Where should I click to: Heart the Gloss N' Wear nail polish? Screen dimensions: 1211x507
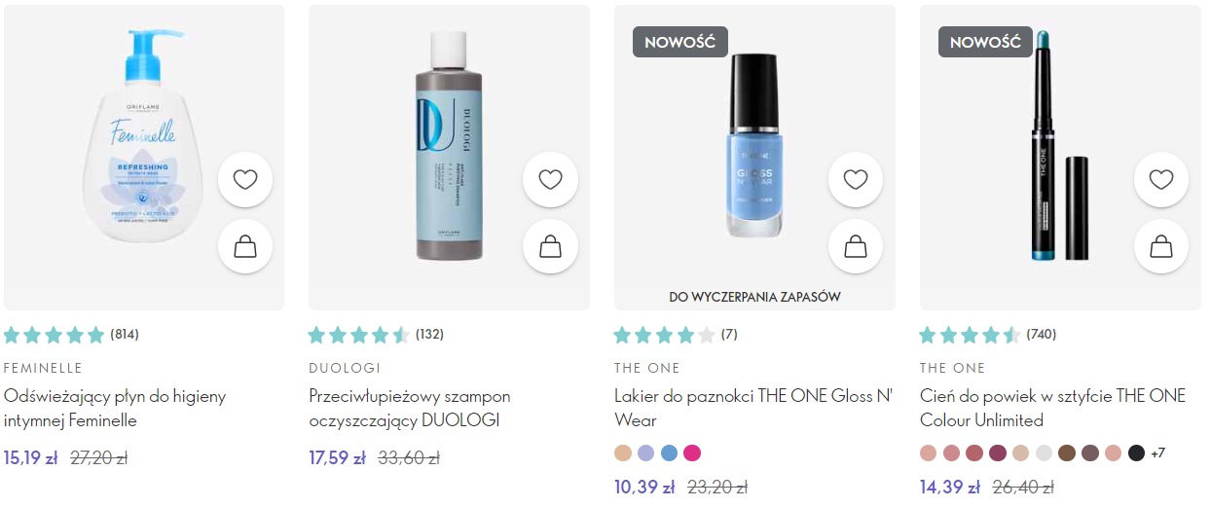856,180
